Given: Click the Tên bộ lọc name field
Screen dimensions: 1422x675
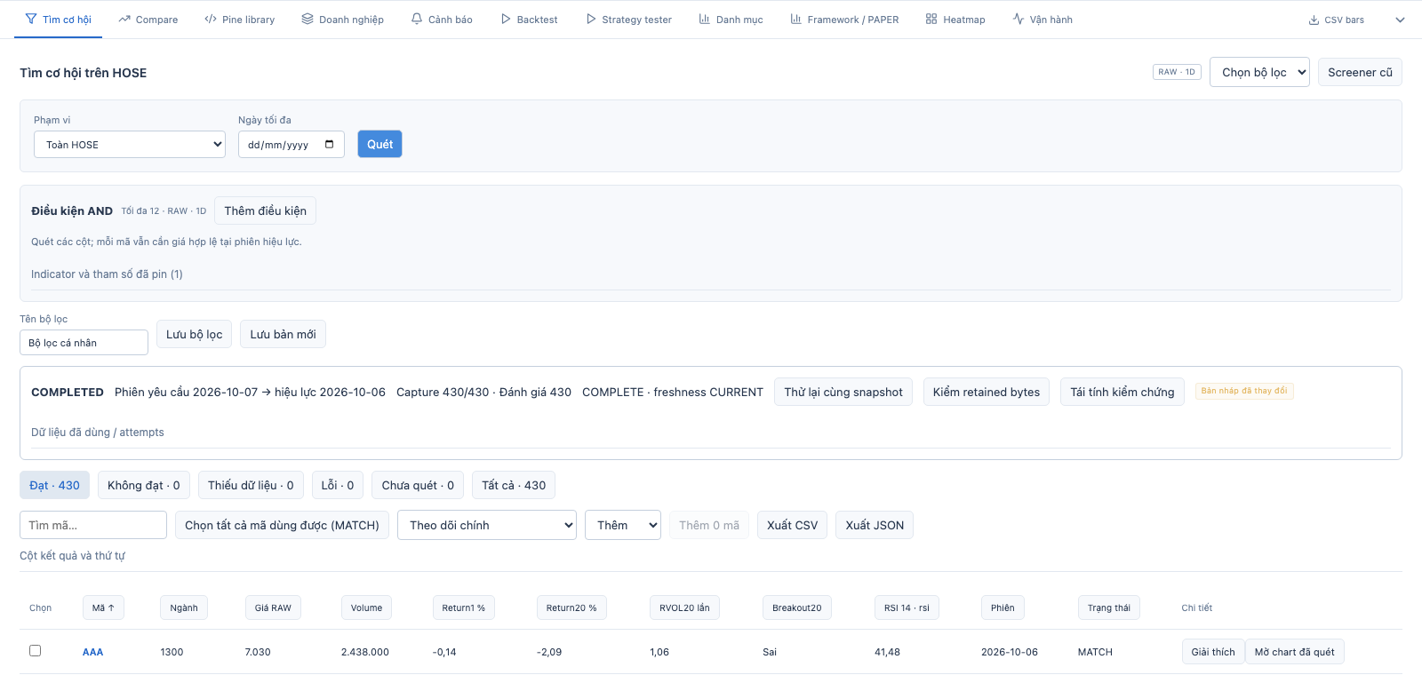Looking at the screenshot, I should (x=84, y=343).
